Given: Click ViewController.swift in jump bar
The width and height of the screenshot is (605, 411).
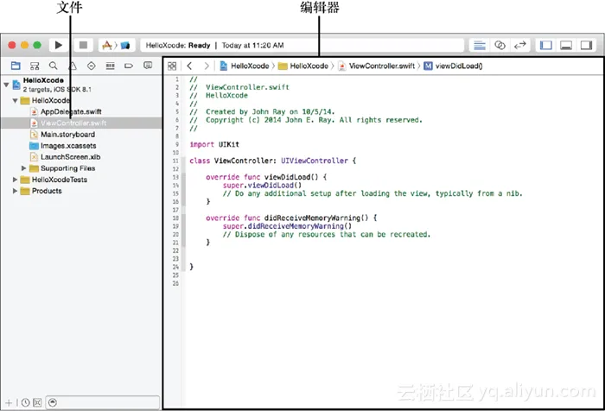Looking at the screenshot, I should click(377, 66).
